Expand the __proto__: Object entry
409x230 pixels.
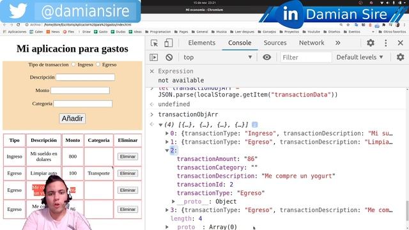[173, 201]
